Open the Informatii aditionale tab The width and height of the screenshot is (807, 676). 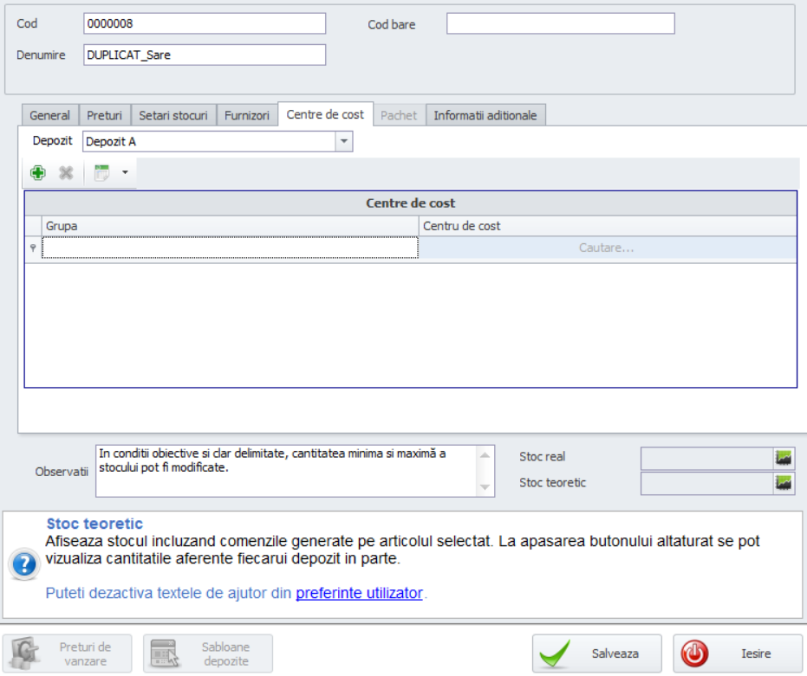(485, 115)
